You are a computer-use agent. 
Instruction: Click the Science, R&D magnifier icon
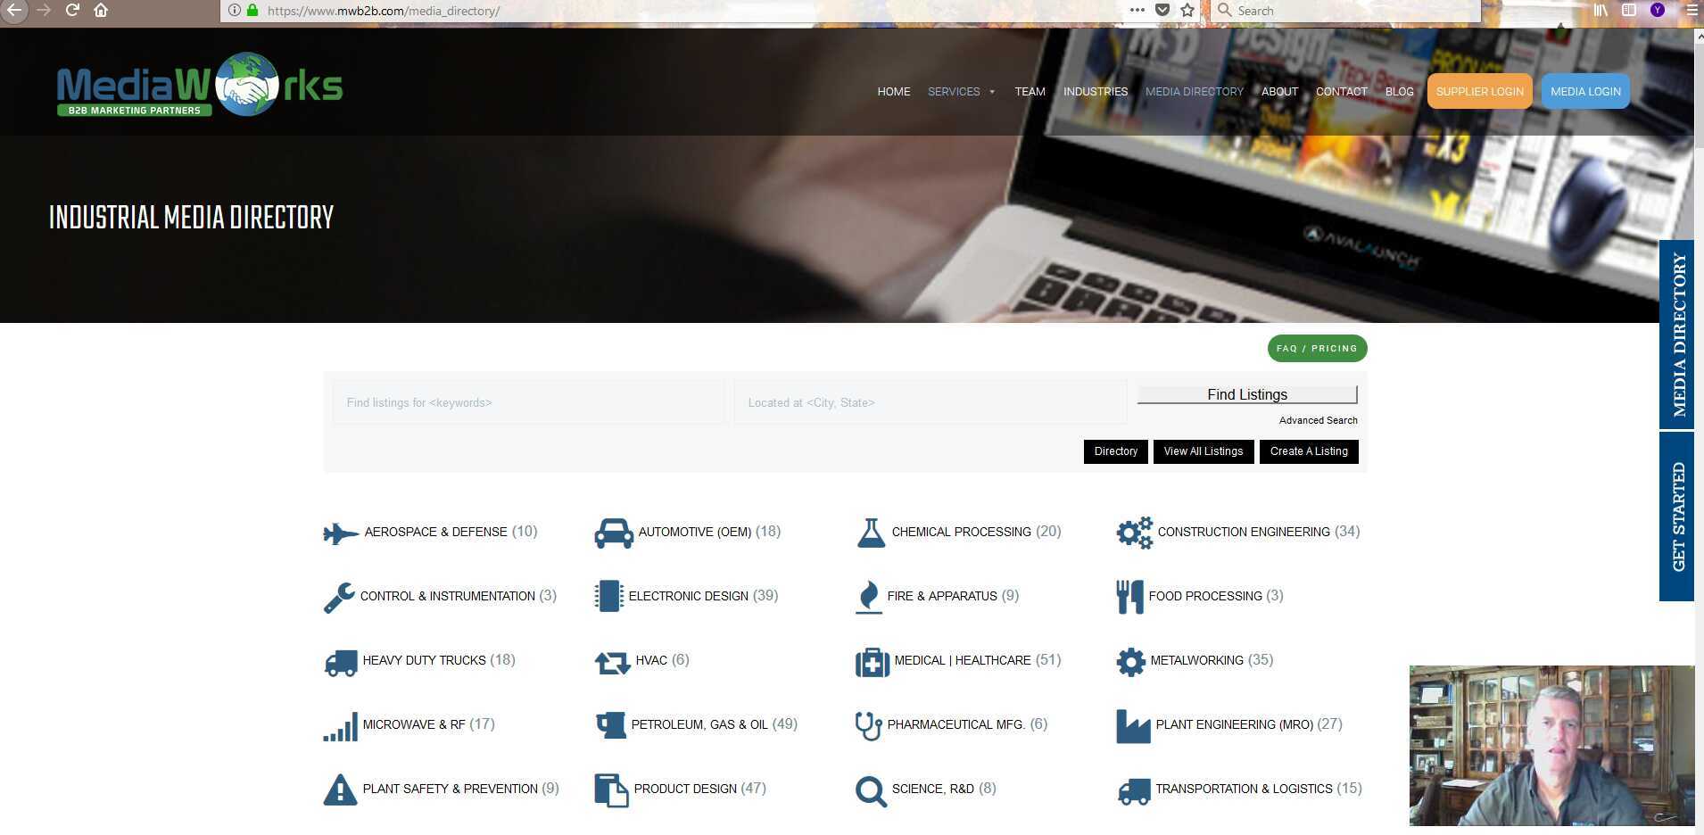pyautogui.click(x=871, y=791)
